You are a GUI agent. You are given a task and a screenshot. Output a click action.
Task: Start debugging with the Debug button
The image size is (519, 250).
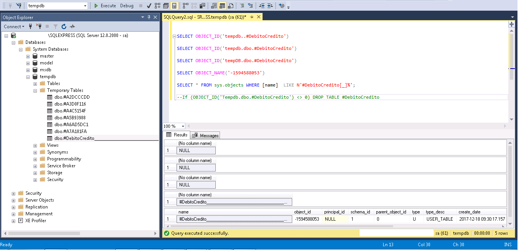(x=126, y=5)
